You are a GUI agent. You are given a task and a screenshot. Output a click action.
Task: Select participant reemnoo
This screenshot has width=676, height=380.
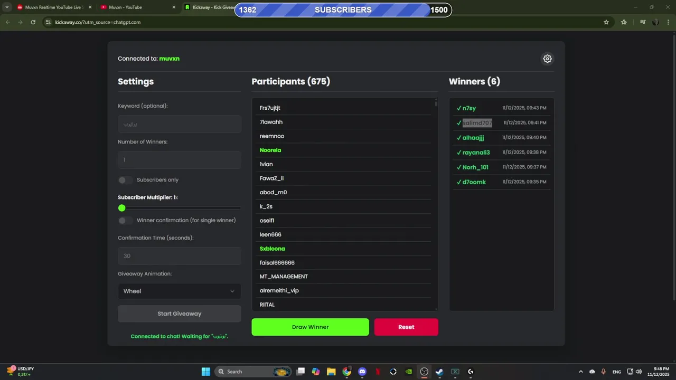(272, 136)
